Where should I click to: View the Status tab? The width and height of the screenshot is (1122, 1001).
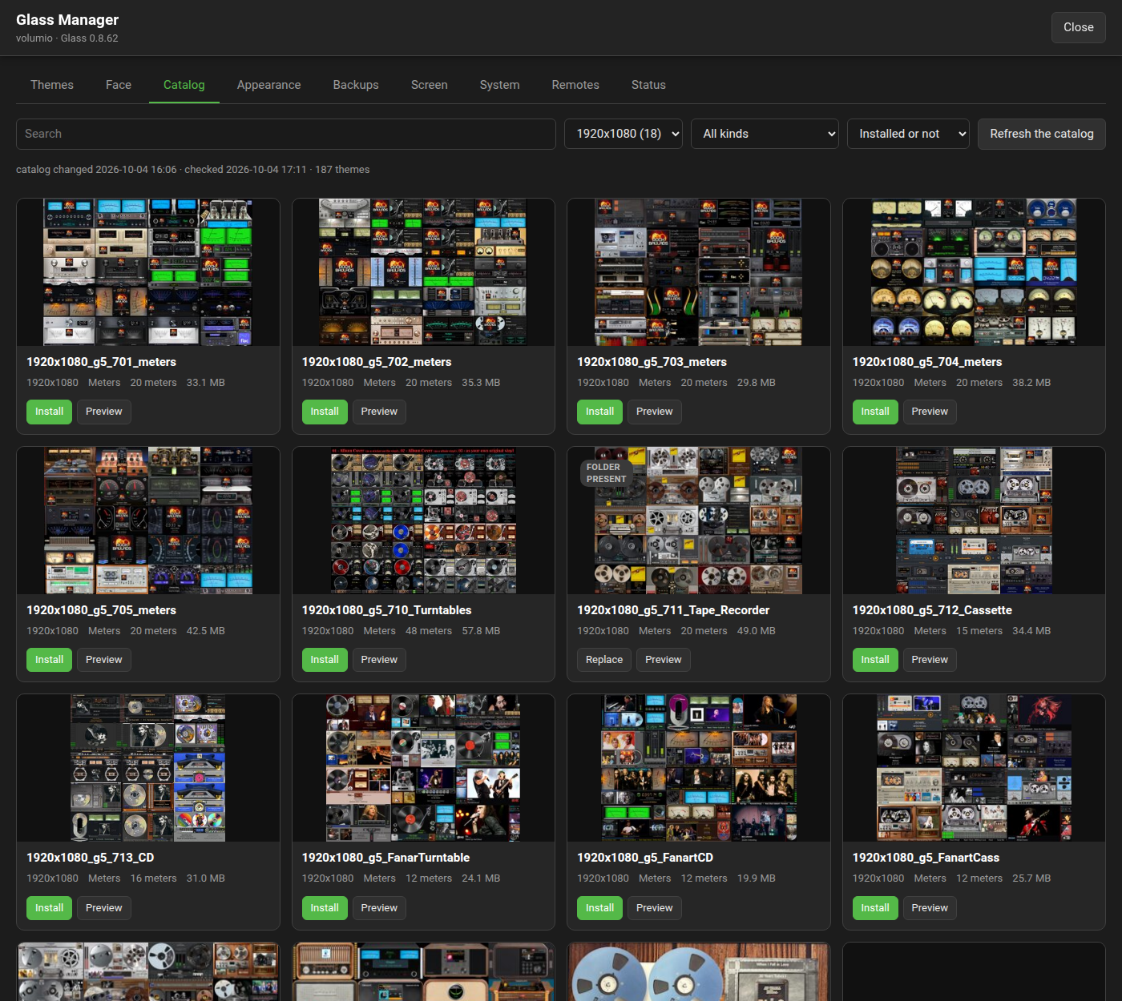pos(648,85)
